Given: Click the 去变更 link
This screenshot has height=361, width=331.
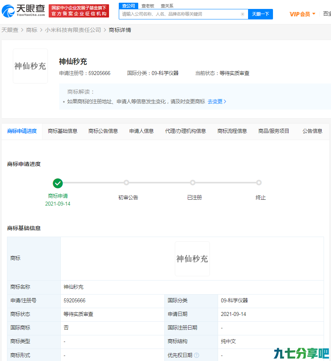Looking at the screenshot, I should 217,101.
